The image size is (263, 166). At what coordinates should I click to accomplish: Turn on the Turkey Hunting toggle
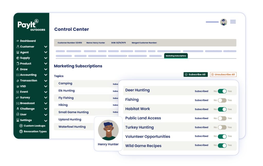[x=222, y=127]
